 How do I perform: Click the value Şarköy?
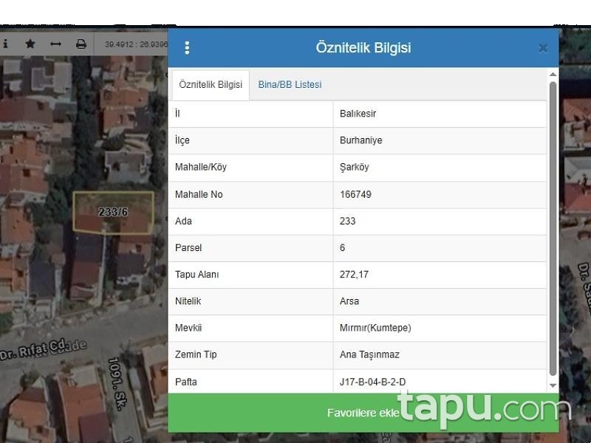pos(355,167)
